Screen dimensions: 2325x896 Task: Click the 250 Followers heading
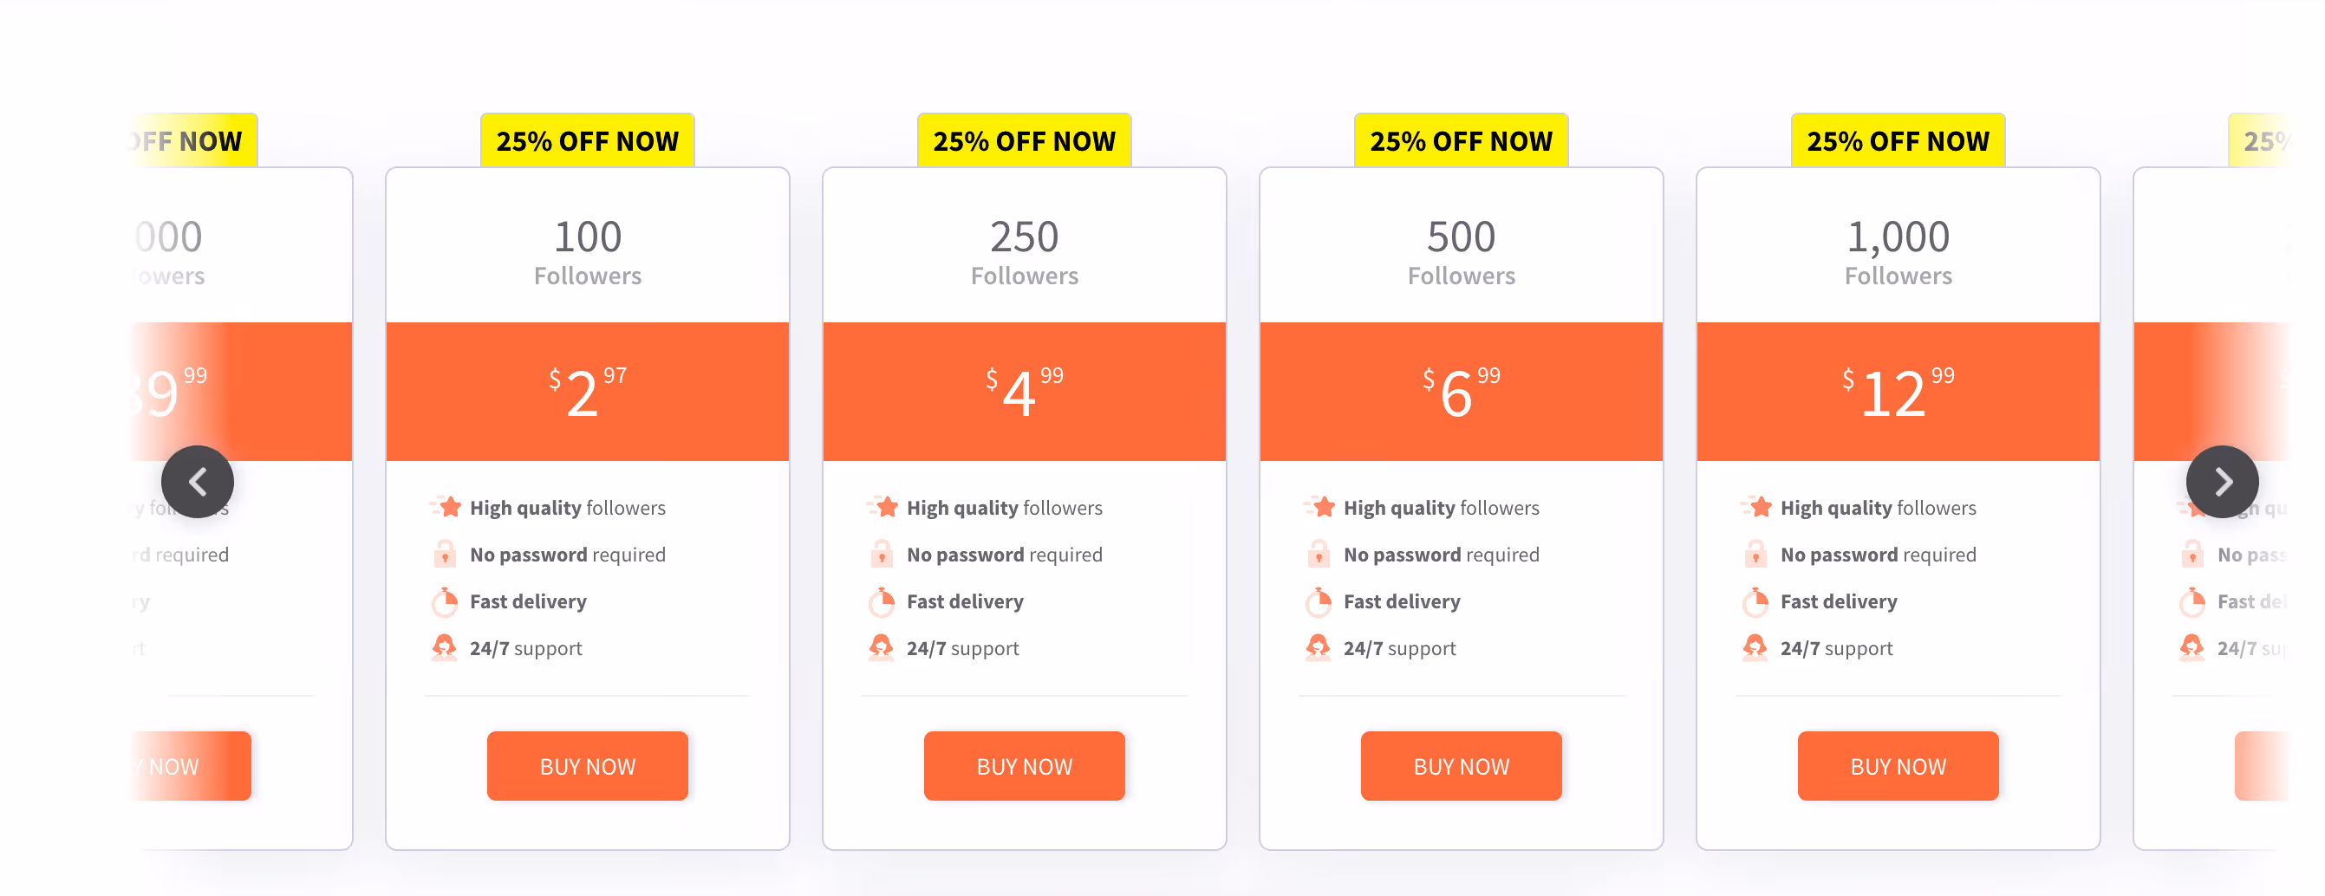pyautogui.click(x=1025, y=252)
